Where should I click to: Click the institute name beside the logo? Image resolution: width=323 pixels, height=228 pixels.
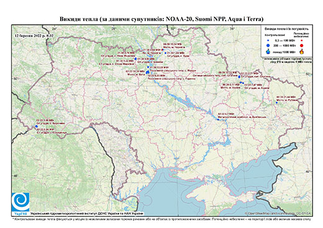coord(87,213)
